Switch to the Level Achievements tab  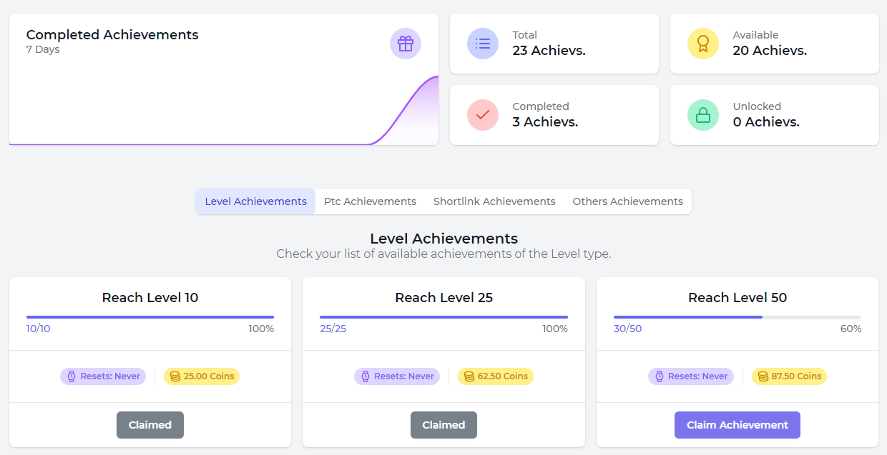[x=255, y=201]
